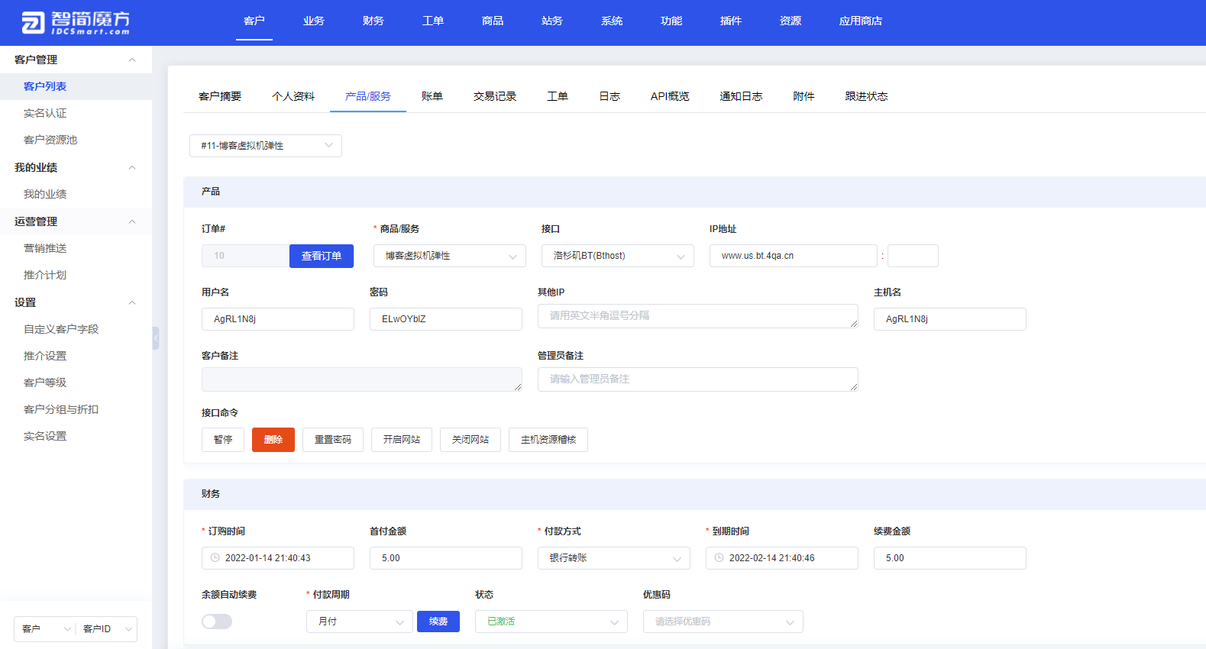Switch to 交易记录 tab
Viewport: 1206px width, 649px height.
point(495,96)
